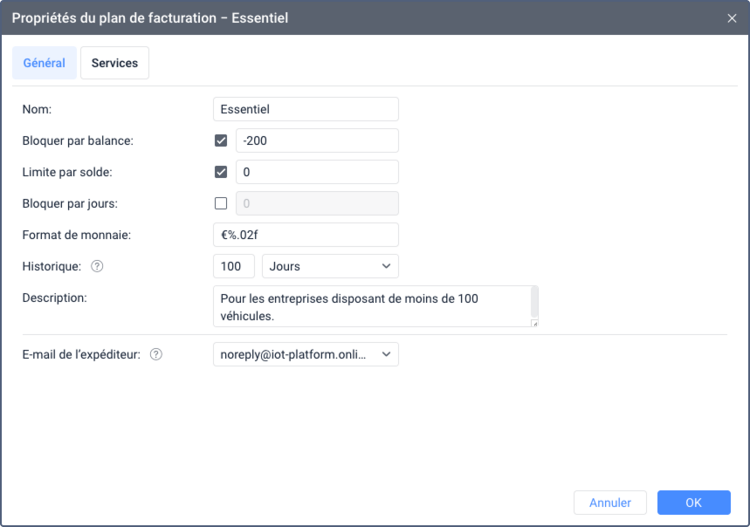Disable the Limite par solde checkbox
This screenshot has height=527, width=750.
(221, 172)
